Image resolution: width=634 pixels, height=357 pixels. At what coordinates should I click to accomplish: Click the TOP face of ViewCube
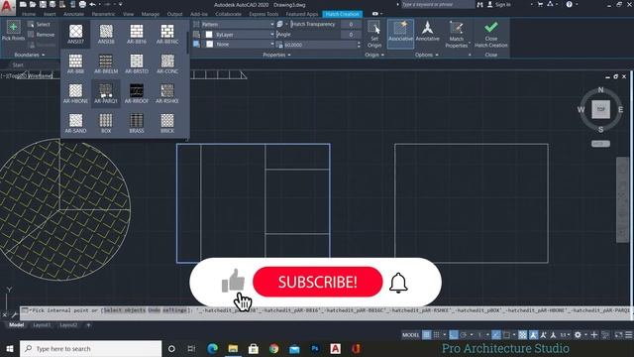(601, 110)
